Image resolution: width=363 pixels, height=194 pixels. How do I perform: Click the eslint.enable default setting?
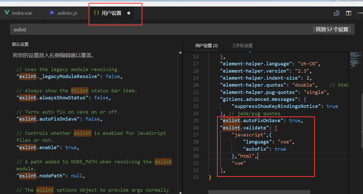coord(48,147)
